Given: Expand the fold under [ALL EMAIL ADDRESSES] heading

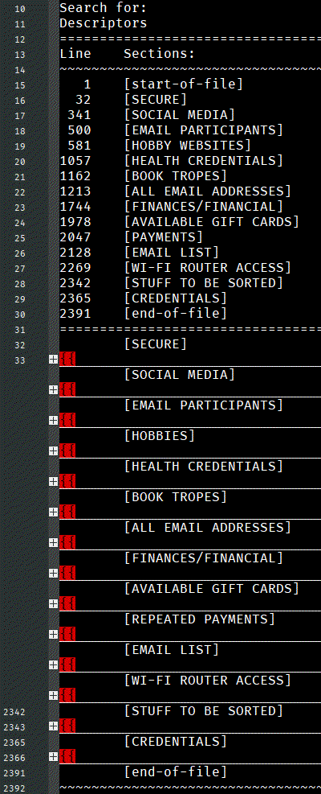Looking at the screenshot, I should [53, 542].
